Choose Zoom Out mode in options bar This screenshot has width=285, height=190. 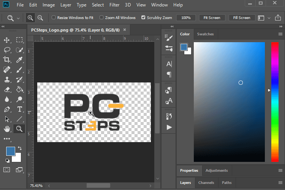(x=40, y=17)
